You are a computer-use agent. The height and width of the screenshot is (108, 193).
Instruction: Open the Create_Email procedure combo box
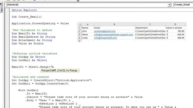(183, 5)
